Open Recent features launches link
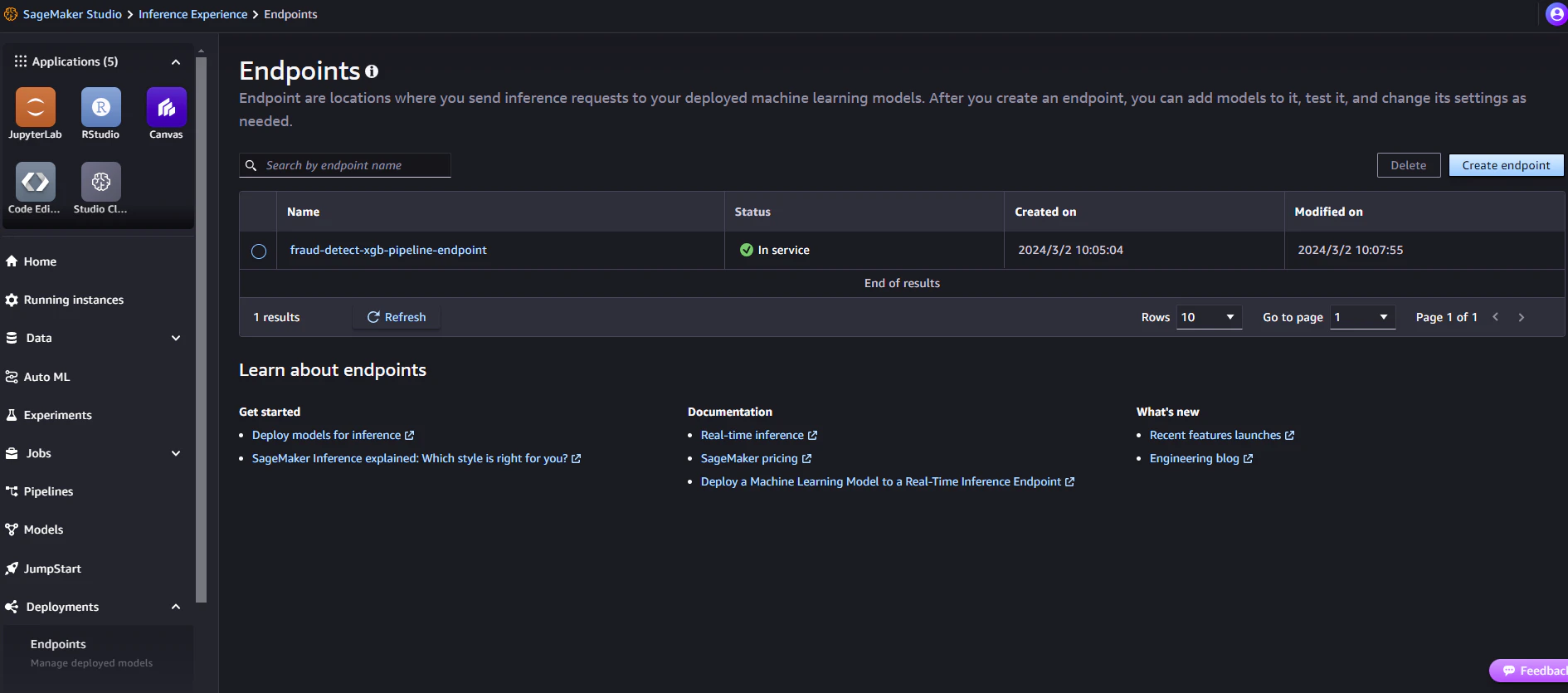 click(1215, 435)
